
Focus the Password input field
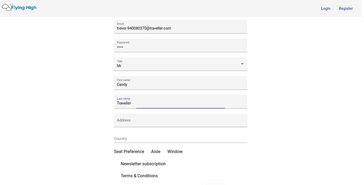pyautogui.click(x=180, y=47)
